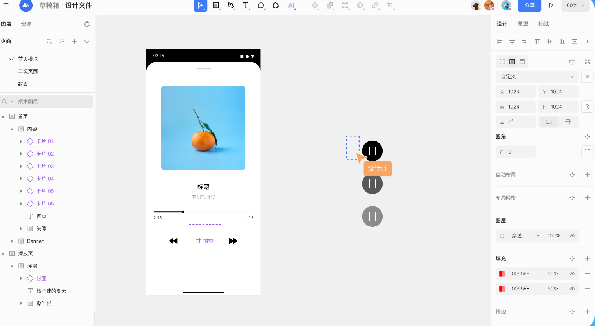This screenshot has height=326, width=595.
Task: Collapse the 播放页 layer group
Action: (3, 254)
